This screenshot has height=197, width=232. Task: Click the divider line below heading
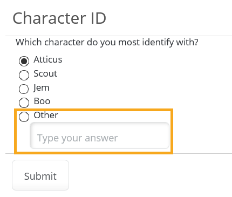click(x=119, y=36)
